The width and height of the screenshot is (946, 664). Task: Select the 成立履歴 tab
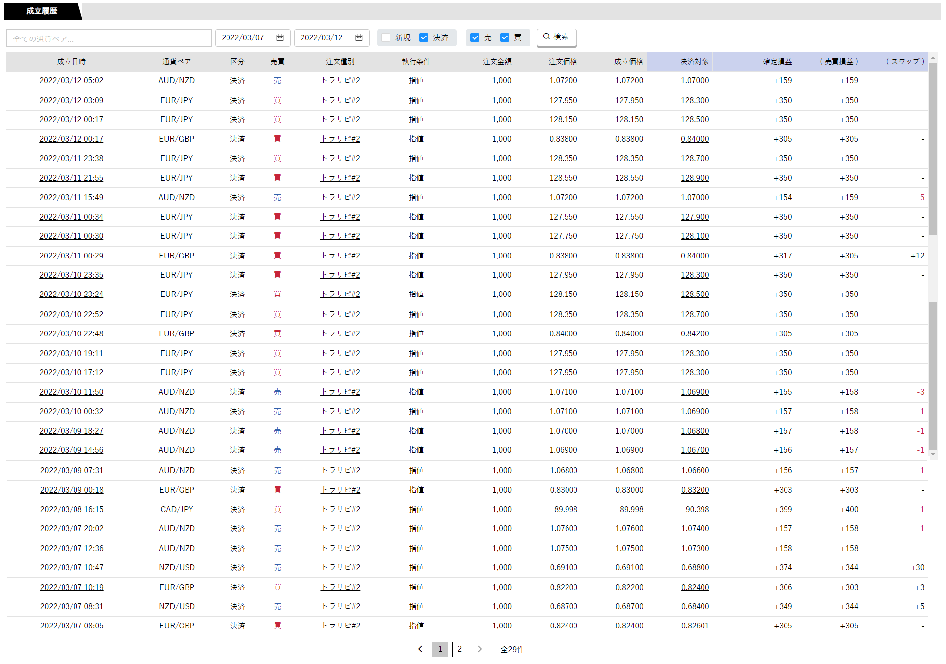(x=42, y=11)
